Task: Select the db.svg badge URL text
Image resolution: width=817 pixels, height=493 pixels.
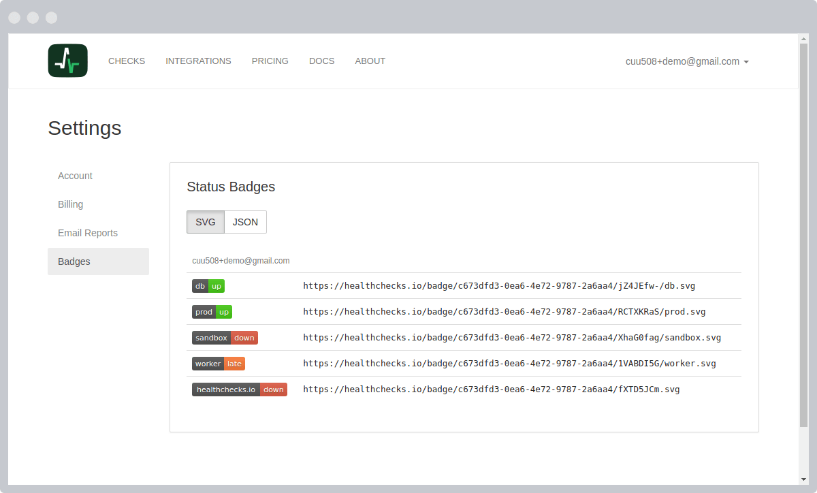Action: click(x=499, y=286)
